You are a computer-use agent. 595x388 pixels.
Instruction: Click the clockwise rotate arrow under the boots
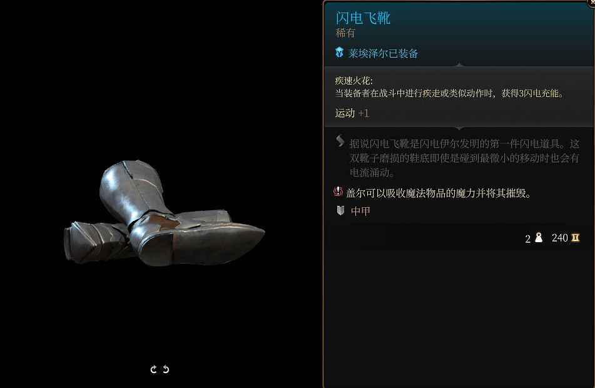153,369
